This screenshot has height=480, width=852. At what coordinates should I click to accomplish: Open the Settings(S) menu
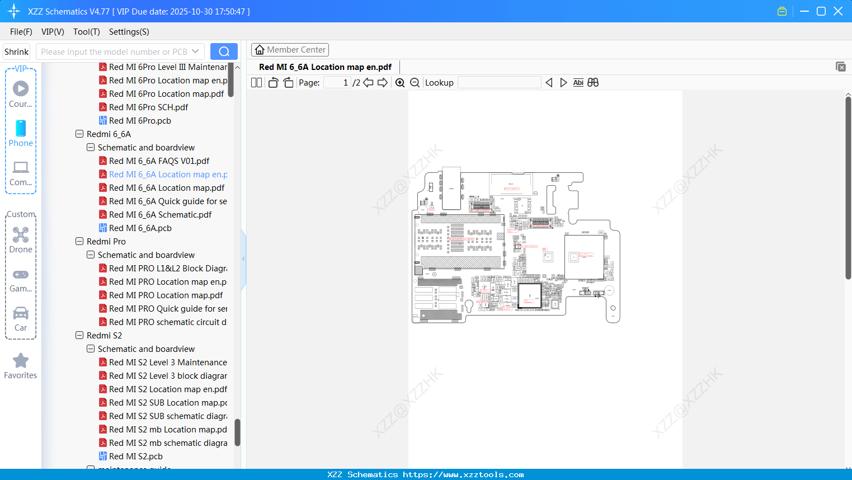[129, 32]
